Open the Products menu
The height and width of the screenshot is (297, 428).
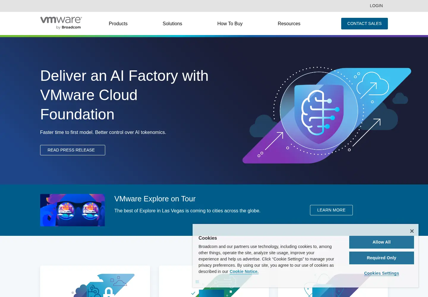pyautogui.click(x=118, y=24)
